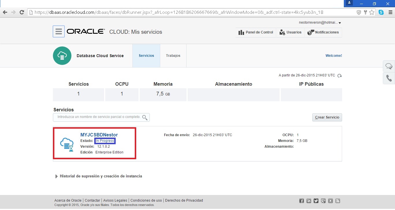Open Oracle's Facebook page icon
This screenshot has width=395, height=210.
coord(302,201)
